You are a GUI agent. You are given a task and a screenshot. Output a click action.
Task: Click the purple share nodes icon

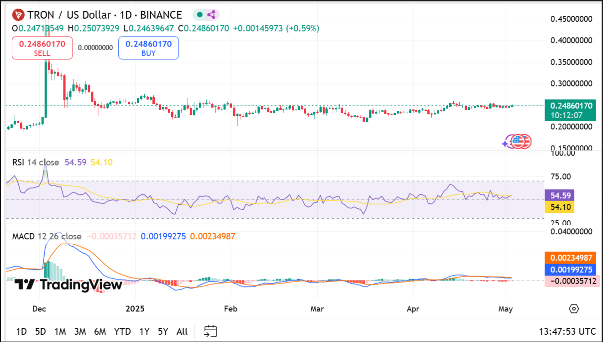(x=211, y=15)
